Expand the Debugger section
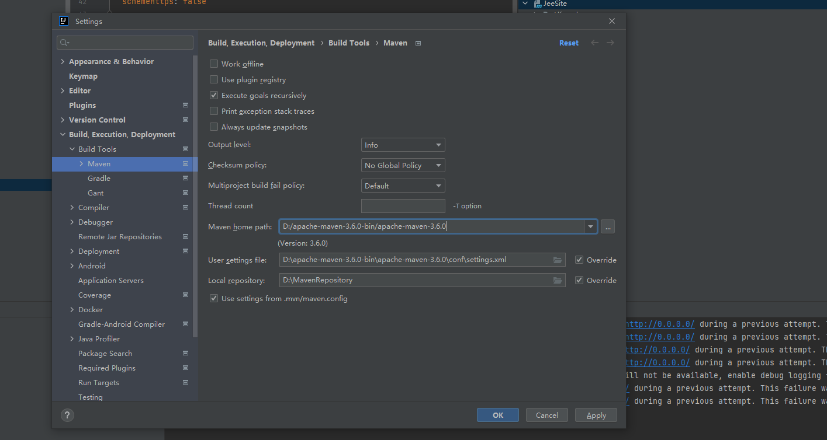 pos(72,222)
